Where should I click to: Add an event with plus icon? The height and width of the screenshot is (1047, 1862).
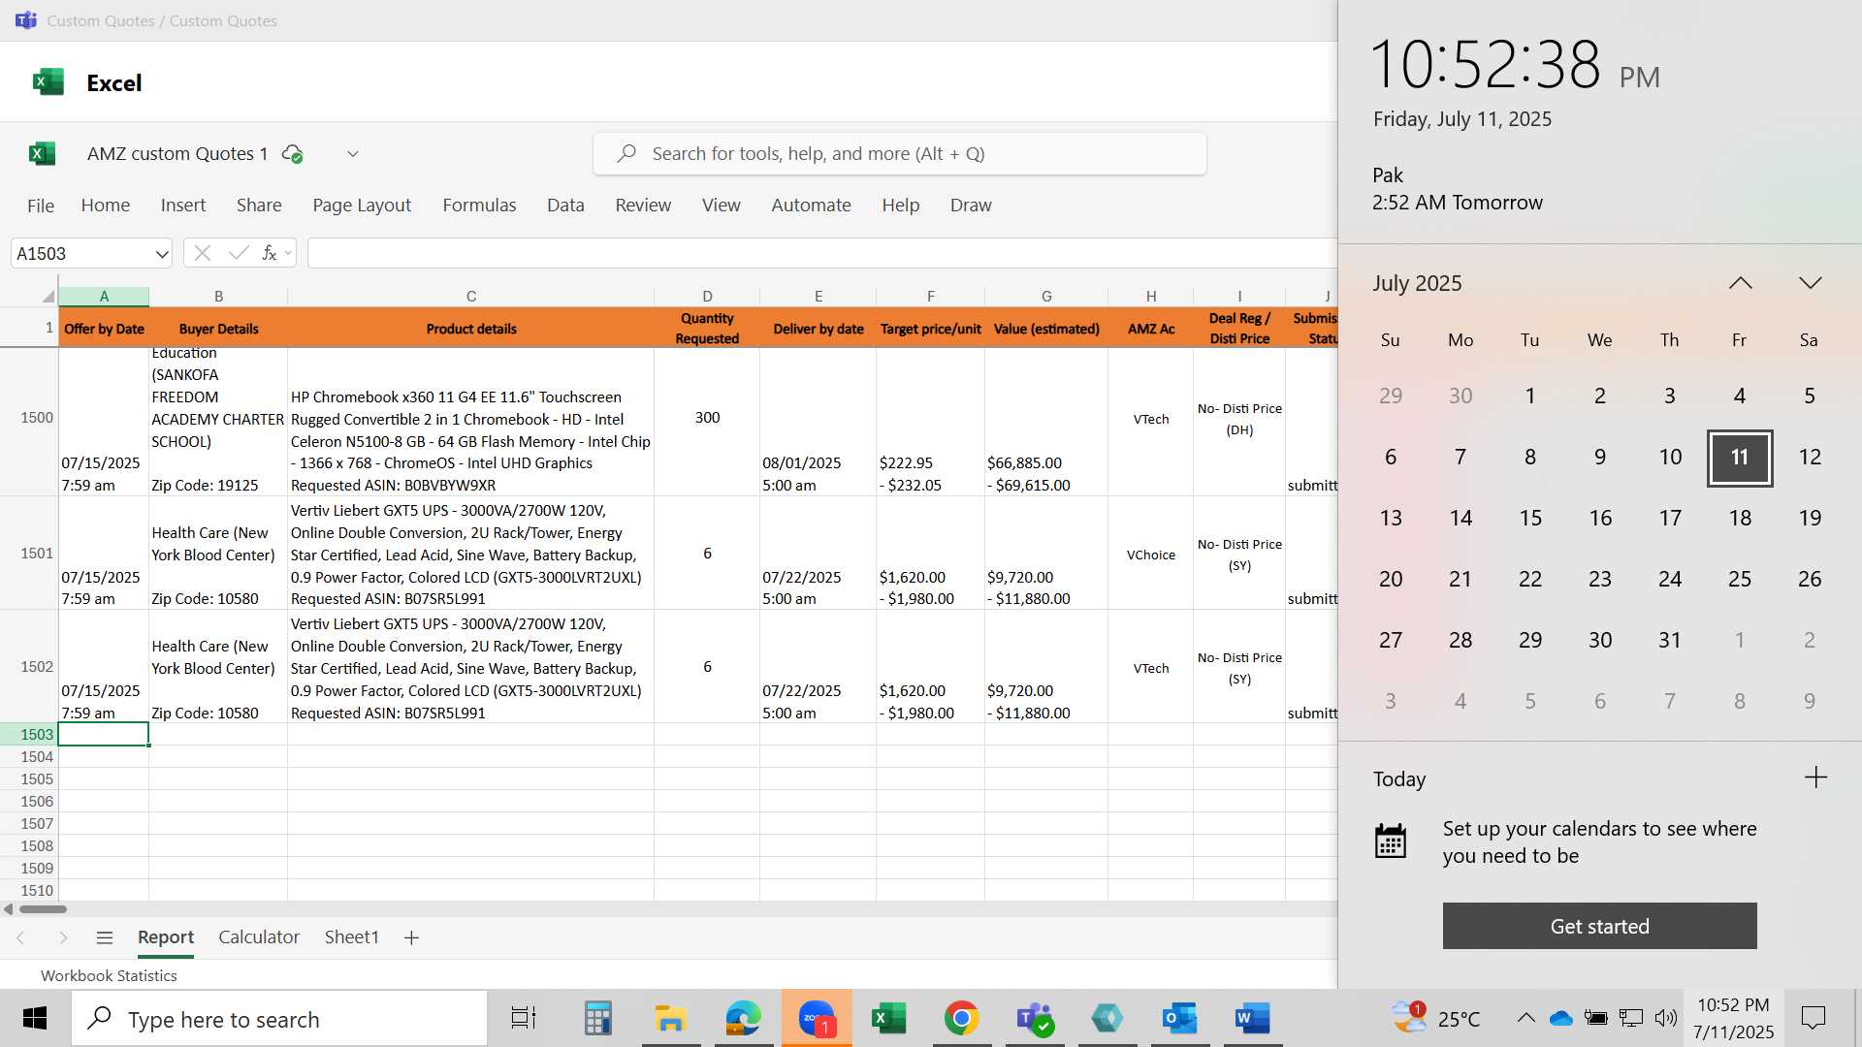[1815, 777]
